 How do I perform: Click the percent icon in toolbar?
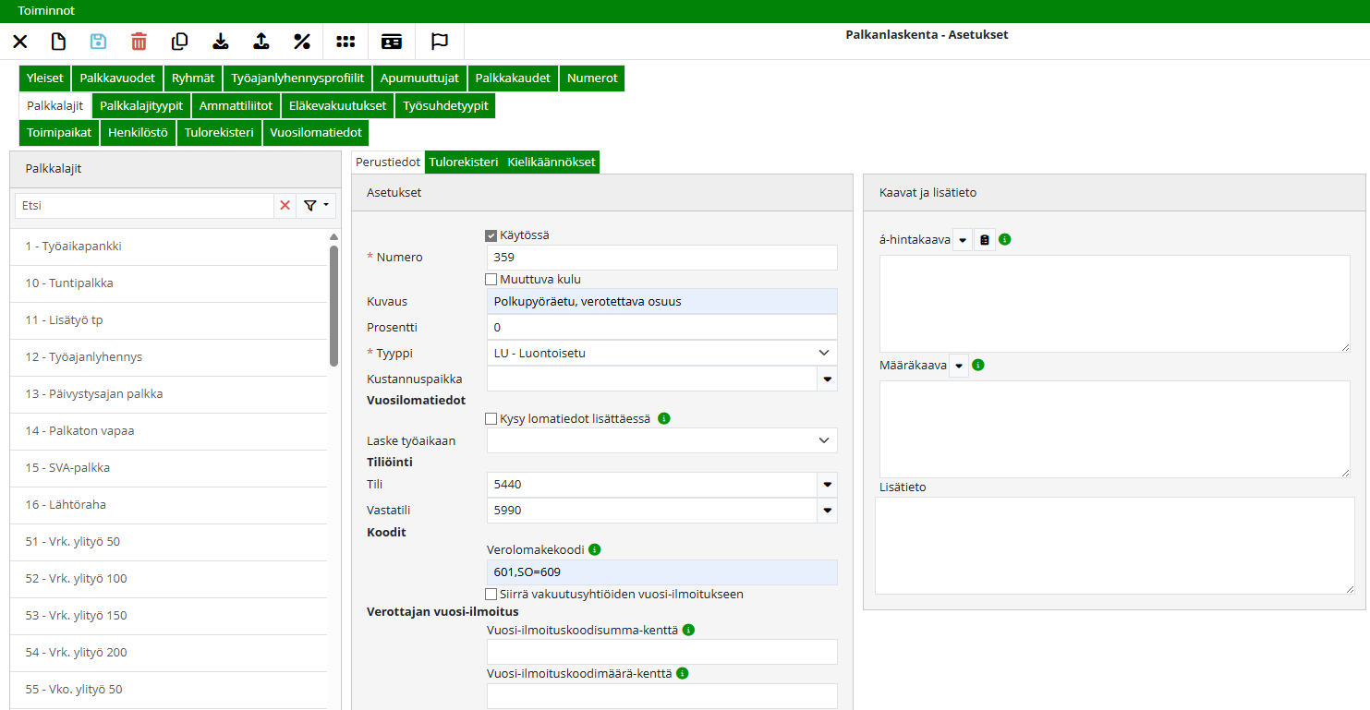click(x=301, y=42)
